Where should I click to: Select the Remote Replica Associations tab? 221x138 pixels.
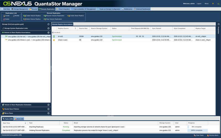pos(62,24)
